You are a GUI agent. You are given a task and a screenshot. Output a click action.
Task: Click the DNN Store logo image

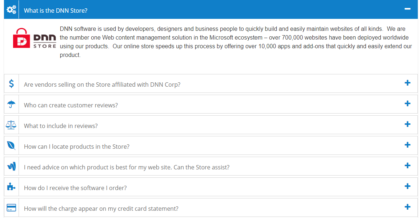click(x=35, y=38)
